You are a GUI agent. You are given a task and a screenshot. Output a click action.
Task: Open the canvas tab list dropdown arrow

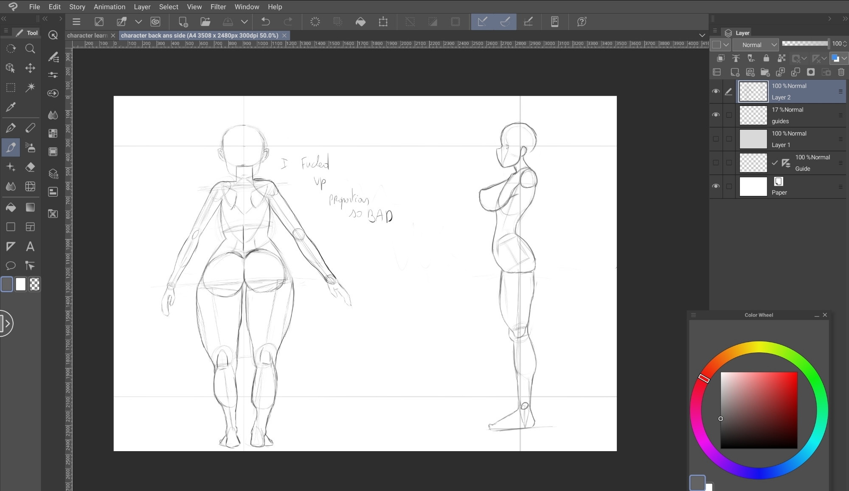coord(702,35)
